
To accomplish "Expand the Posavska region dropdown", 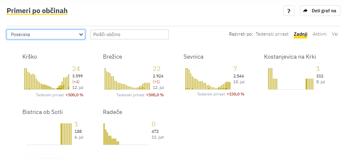I will pyautogui.click(x=46, y=34).
